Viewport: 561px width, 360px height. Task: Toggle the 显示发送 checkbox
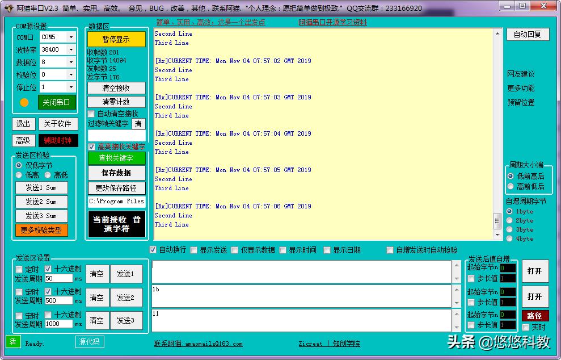(x=193, y=250)
